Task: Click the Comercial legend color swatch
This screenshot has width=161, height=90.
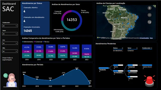Action: tap(35, 42)
